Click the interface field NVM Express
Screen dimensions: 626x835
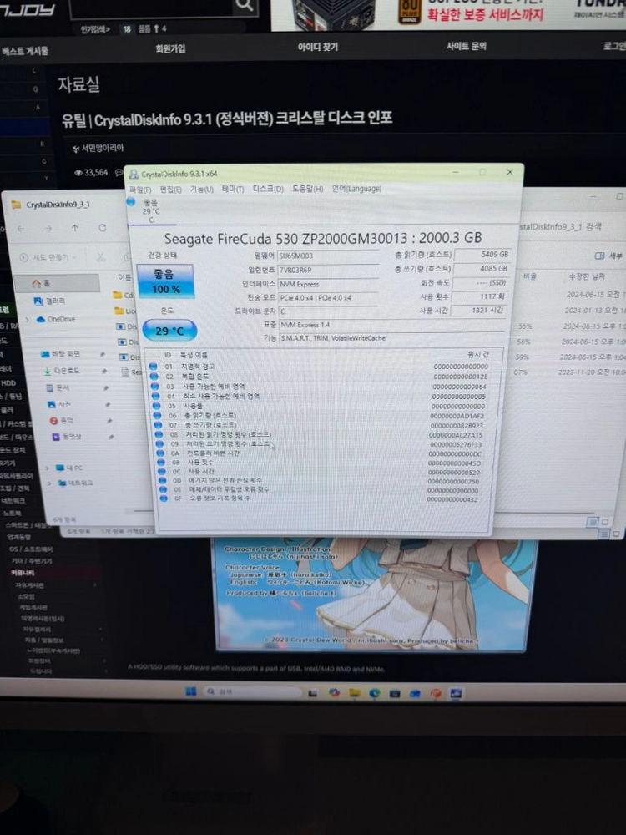pos(328,284)
